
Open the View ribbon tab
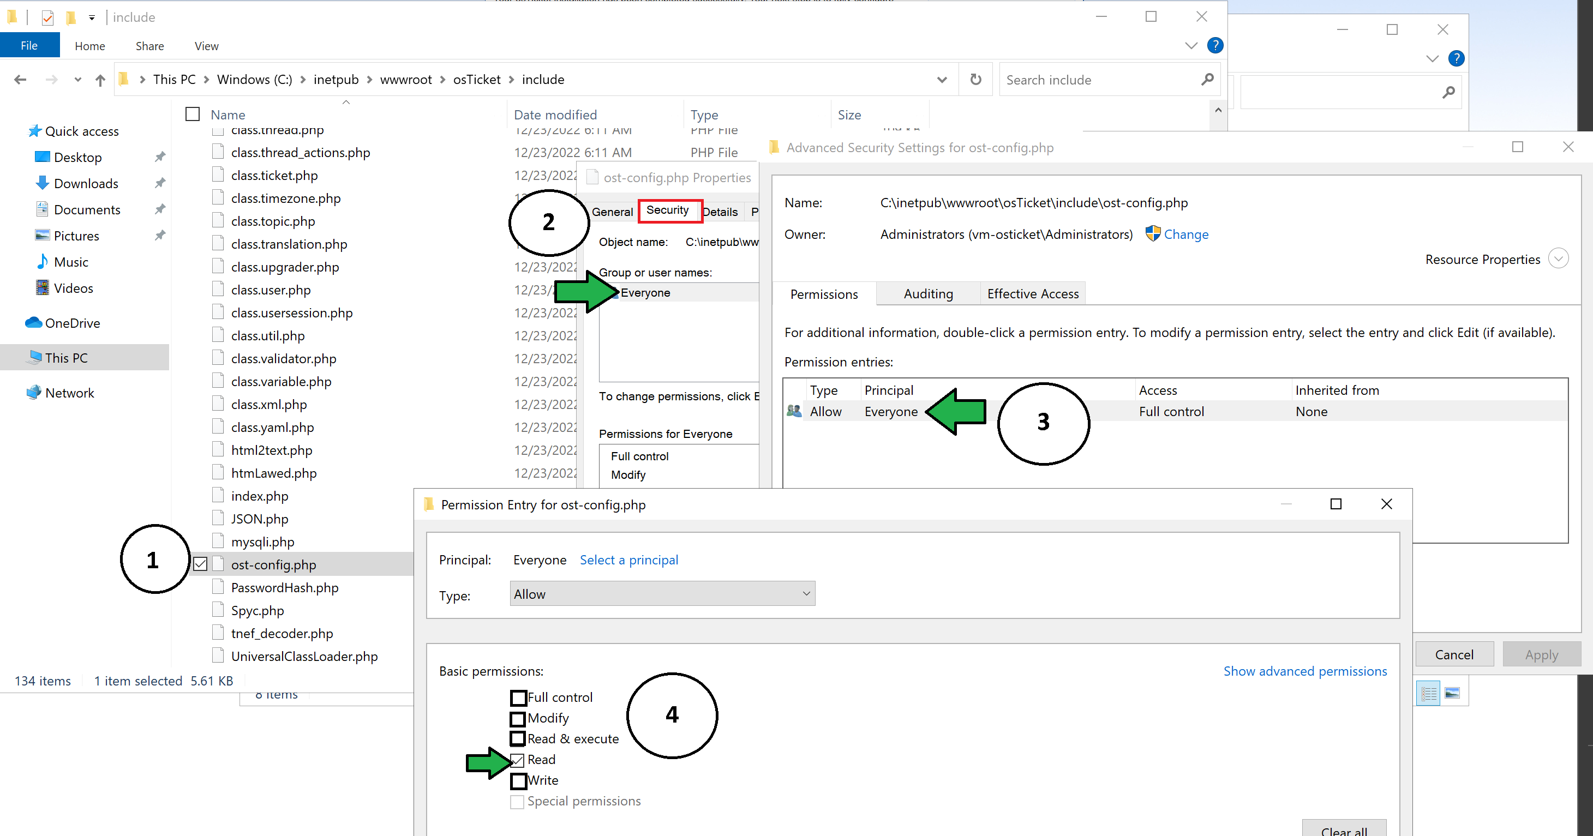click(x=206, y=46)
